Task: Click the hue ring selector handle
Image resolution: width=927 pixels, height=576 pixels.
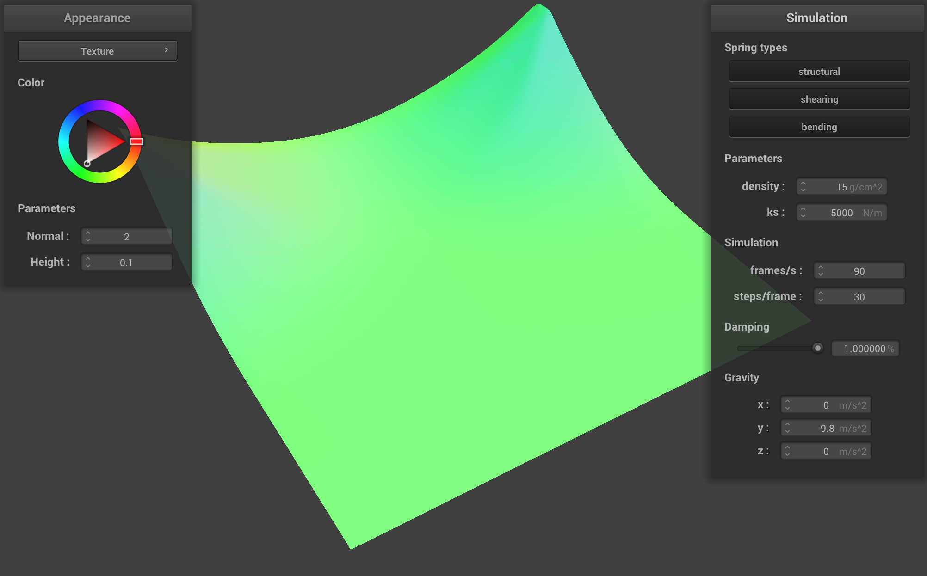Action: point(136,141)
